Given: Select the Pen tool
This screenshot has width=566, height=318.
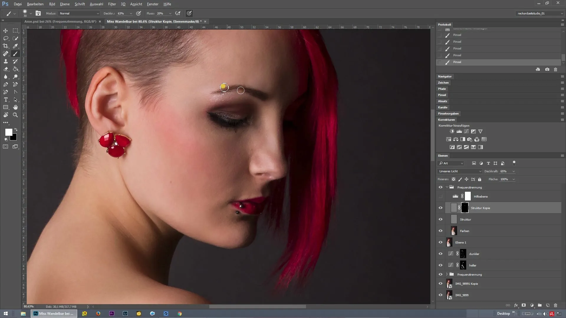Looking at the screenshot, I should [6, 84].
